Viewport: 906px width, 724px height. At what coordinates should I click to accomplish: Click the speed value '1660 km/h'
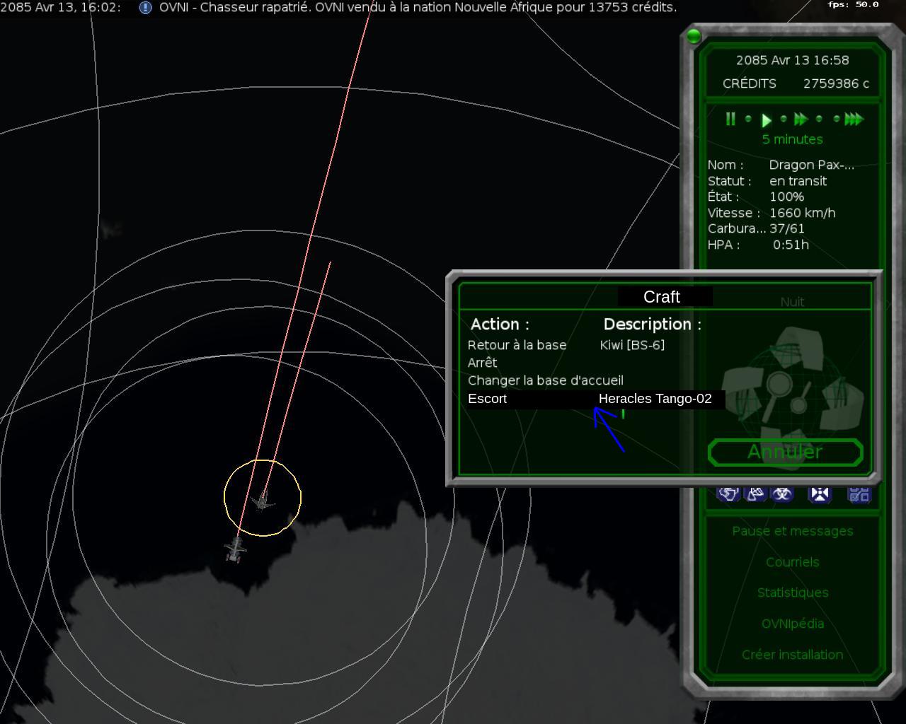click(803, 213)
